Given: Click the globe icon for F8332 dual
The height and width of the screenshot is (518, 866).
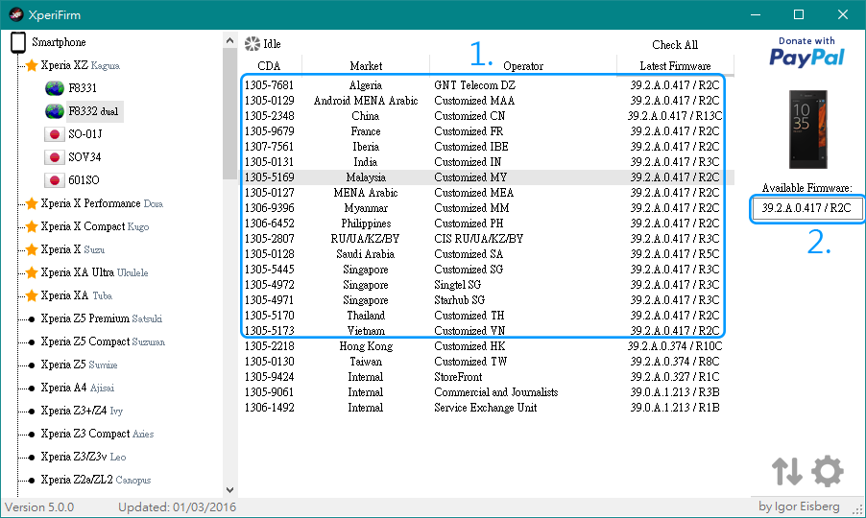Looking at the screenshot, I should [x=55, y=111].
